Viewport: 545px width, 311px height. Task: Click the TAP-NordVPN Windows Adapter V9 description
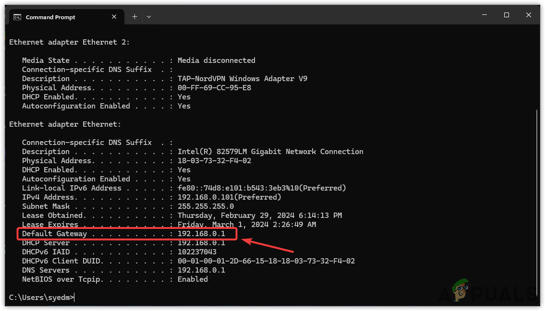click(x=242, y=79)
